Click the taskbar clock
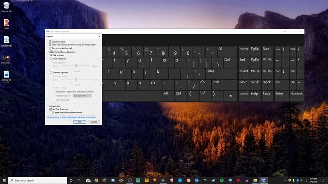Viewport: 328px width, 184px height. 313,180
